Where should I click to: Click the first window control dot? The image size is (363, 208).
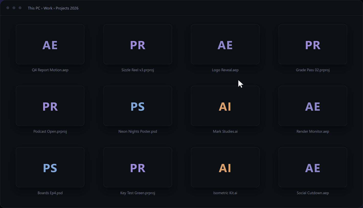tap(8, 8)
